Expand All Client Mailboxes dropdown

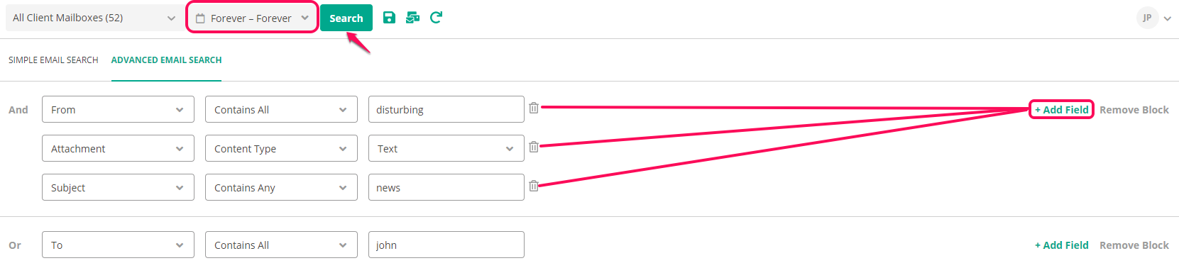pos(92,18)
